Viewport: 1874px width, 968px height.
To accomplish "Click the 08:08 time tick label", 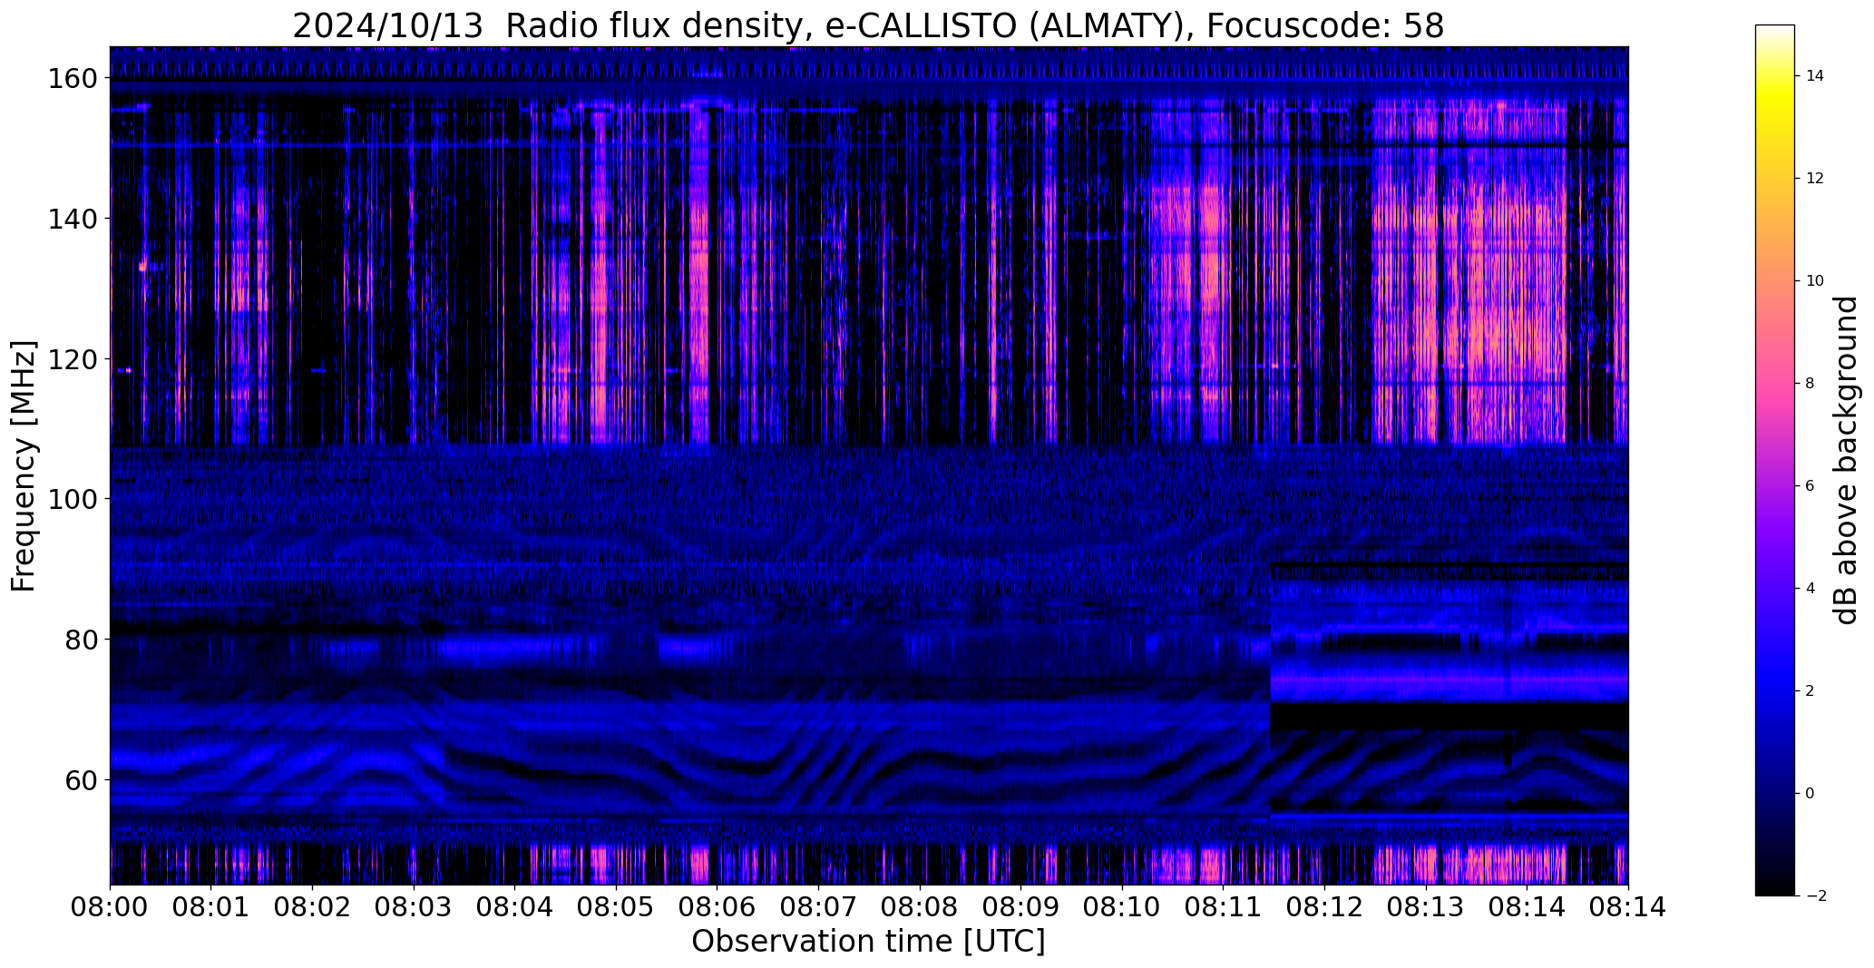I will click(x=920, y=907).
